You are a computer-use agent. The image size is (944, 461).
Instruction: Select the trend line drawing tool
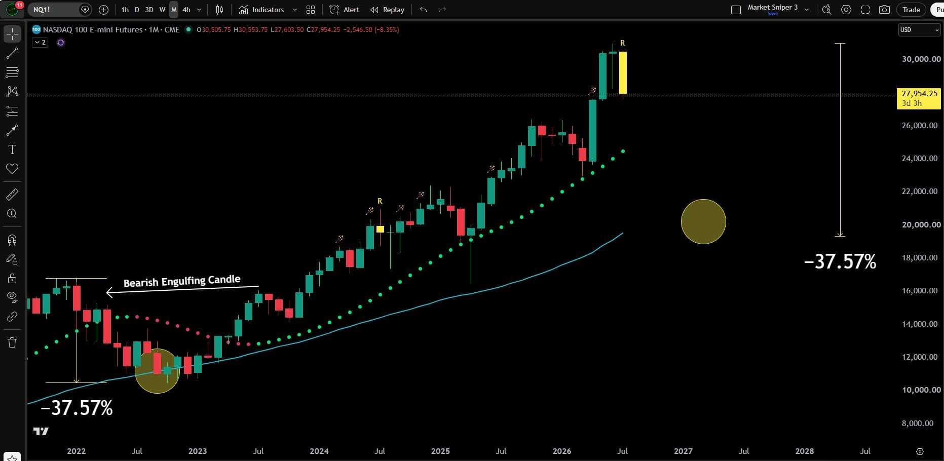pyautogui.click(x=12, y=53)
